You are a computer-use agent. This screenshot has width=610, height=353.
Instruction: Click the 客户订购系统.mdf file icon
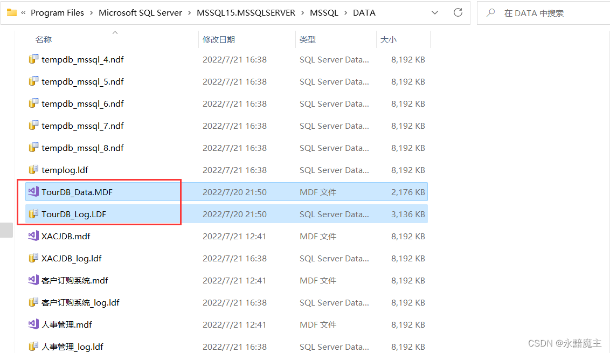coord(33,280)
